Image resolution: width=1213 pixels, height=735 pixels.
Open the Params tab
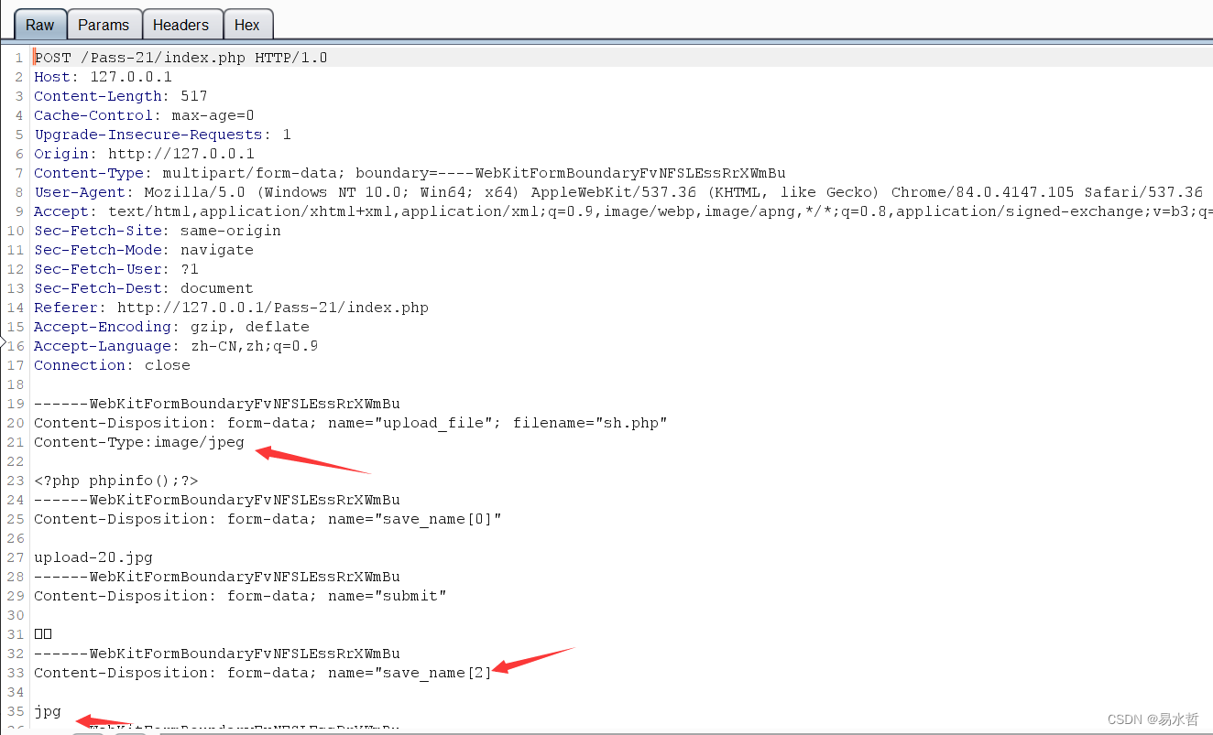[x=104, y=25]
